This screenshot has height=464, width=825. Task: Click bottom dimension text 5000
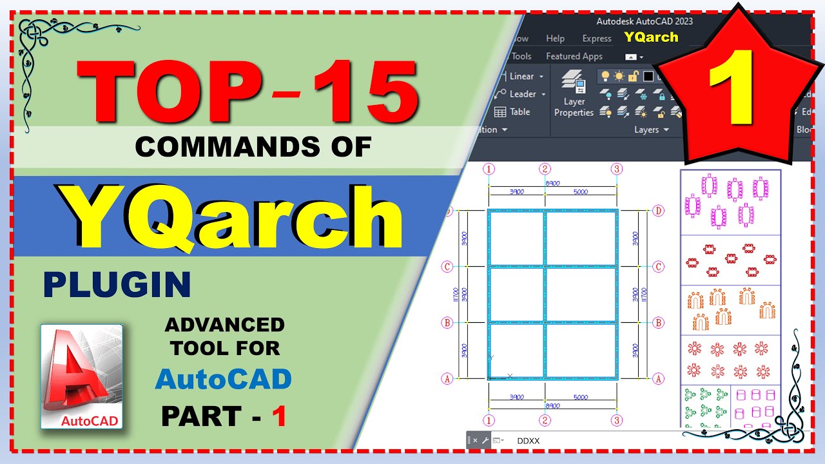point(580,398)
